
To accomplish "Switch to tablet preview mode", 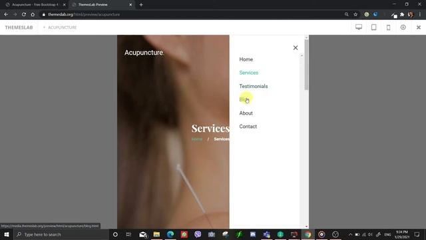I will (x=374, y=27).
